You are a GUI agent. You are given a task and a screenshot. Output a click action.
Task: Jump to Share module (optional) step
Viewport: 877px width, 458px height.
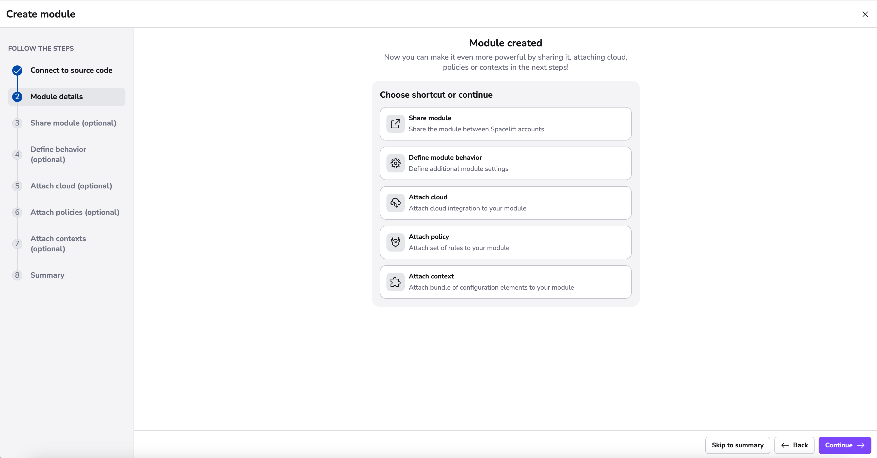73,123
